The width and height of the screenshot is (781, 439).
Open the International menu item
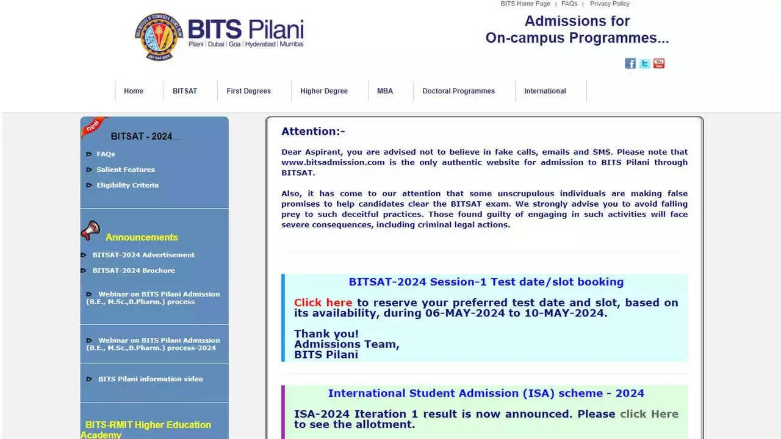545,91
